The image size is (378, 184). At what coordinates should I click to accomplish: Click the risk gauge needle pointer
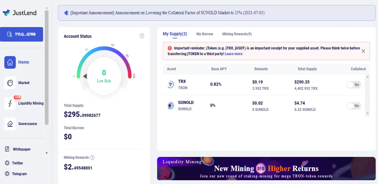[x=85, y=76]
